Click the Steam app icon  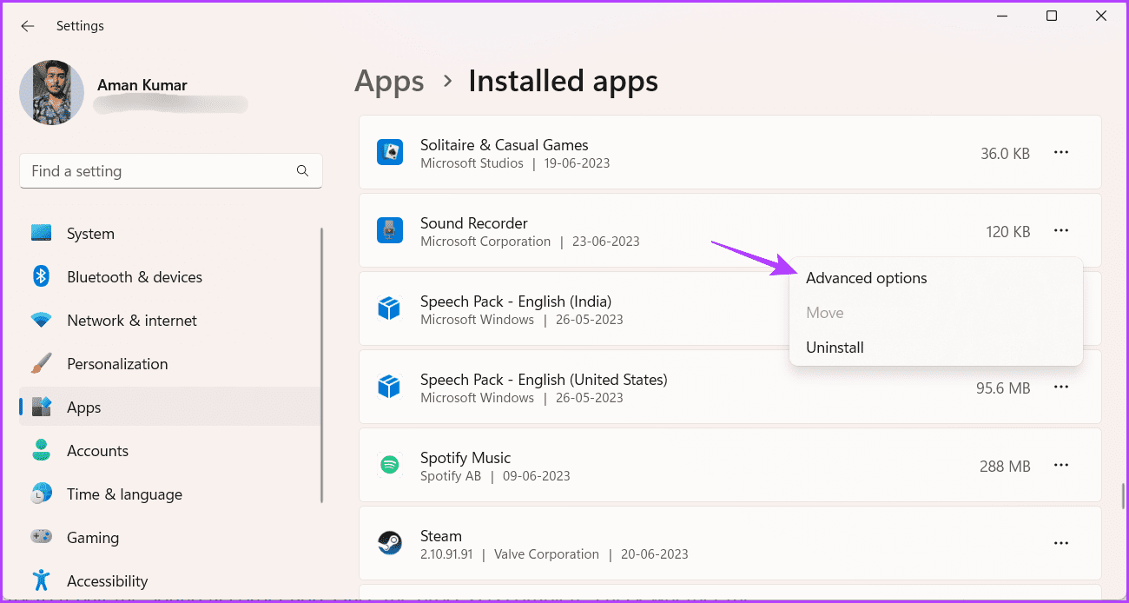pos(389,543)
